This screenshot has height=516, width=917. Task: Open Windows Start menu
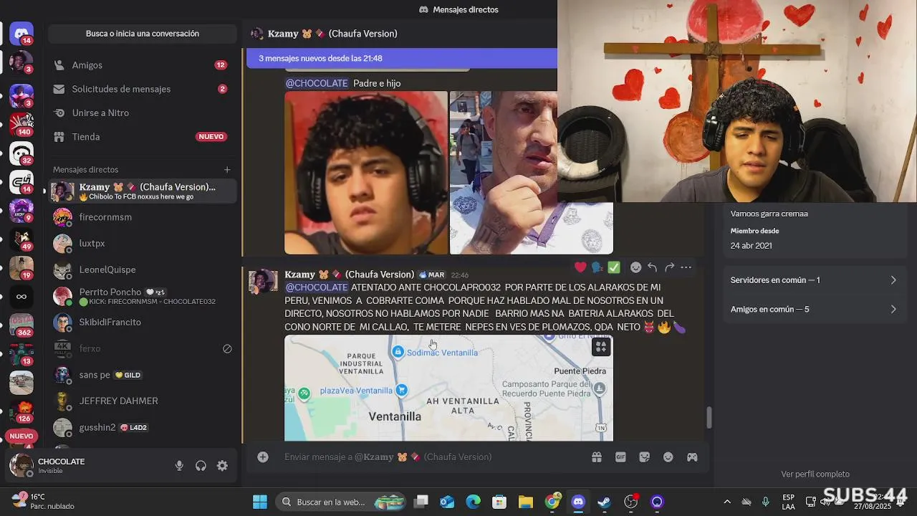[260, 502]
